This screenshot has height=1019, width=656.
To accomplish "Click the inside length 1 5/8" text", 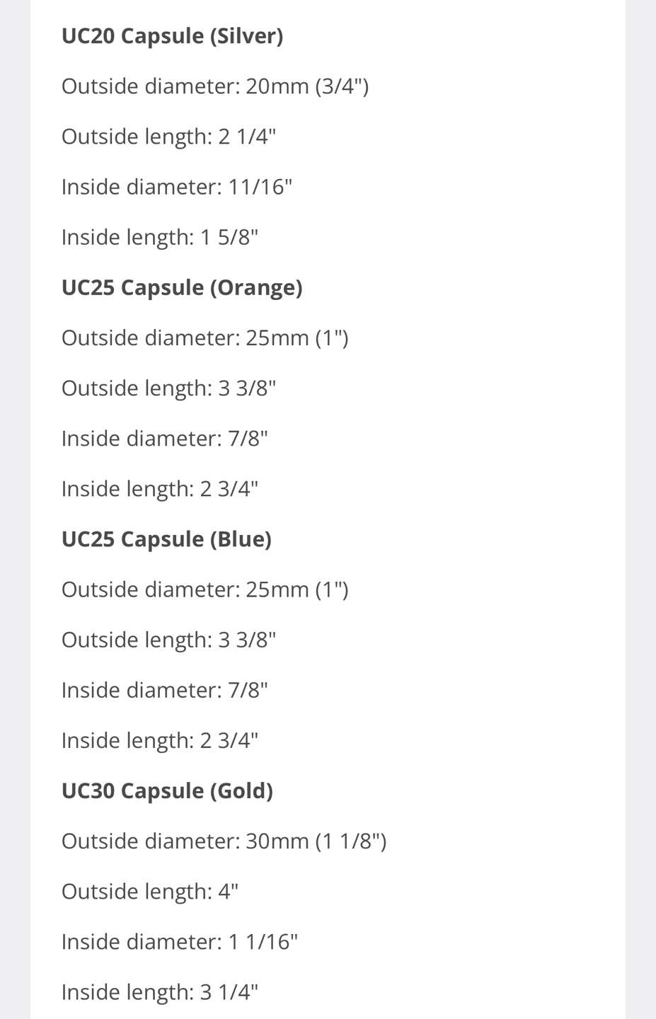I will (160, 237).
